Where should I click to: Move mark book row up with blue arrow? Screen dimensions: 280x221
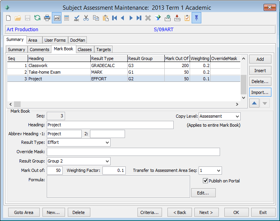click(254, 103)
